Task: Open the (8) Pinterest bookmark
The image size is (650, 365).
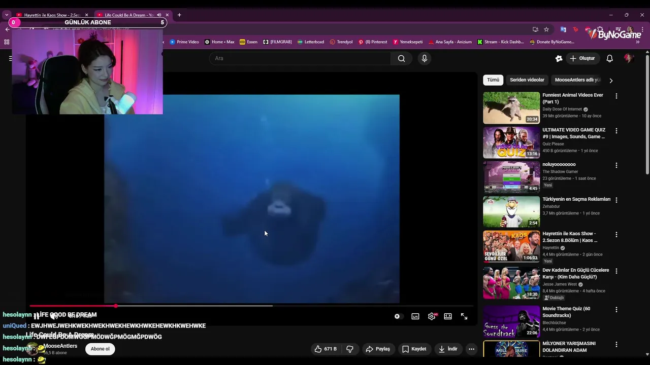Action: 373,42
